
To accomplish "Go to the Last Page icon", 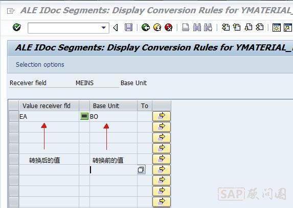I will [x=260, y=28].
